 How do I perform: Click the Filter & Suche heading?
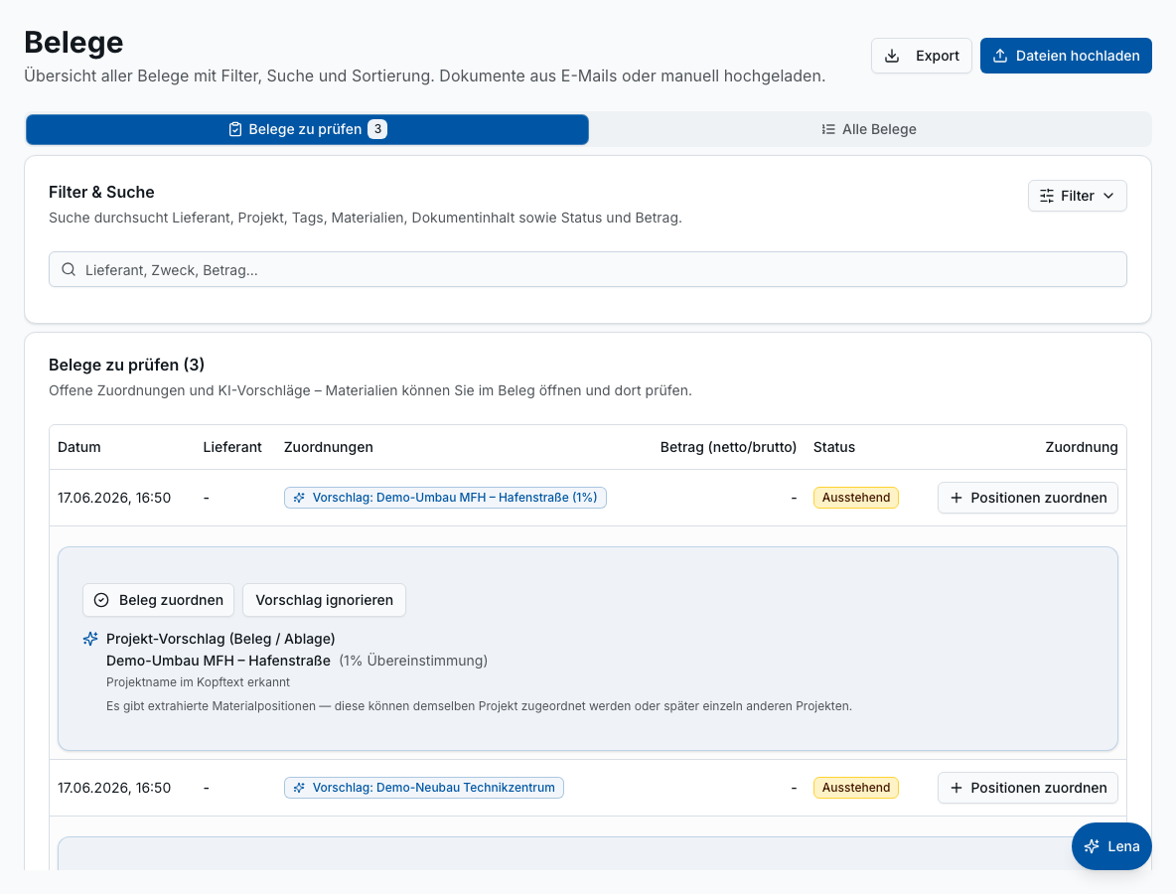tap(101, 192)
